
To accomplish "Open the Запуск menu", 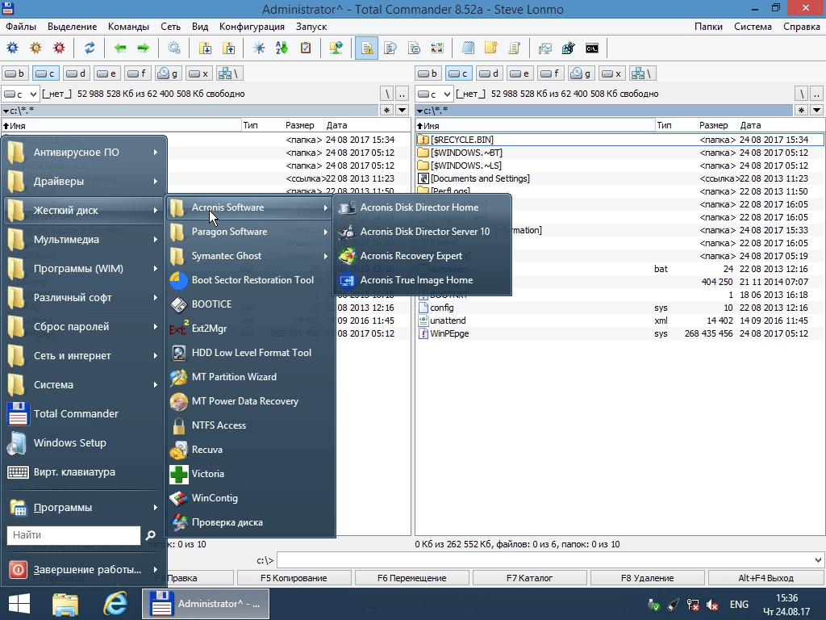I will 311,27.
